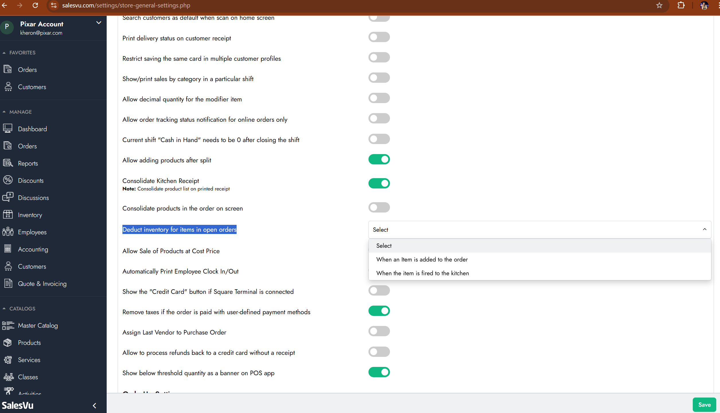Enable Assign Last Vendor to Purchase Order
This screenshot has width=720, height=413.
[x=379, y=331]
